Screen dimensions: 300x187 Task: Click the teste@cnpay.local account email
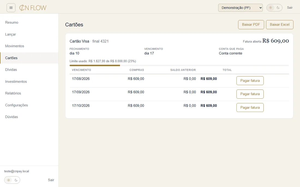point(17,171)
